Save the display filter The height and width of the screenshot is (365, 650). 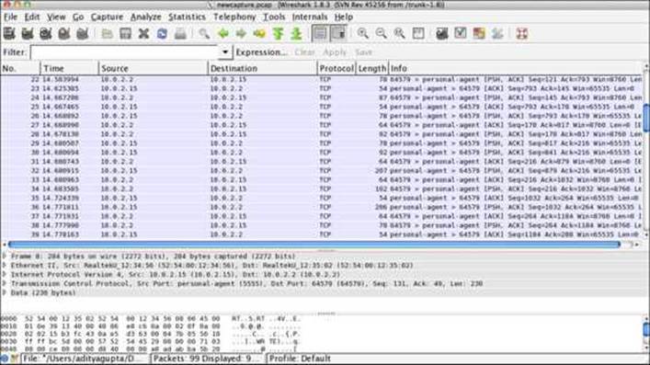point(363,52)
